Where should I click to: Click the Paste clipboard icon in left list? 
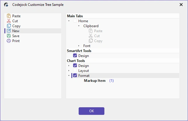[x=9, y=16]
